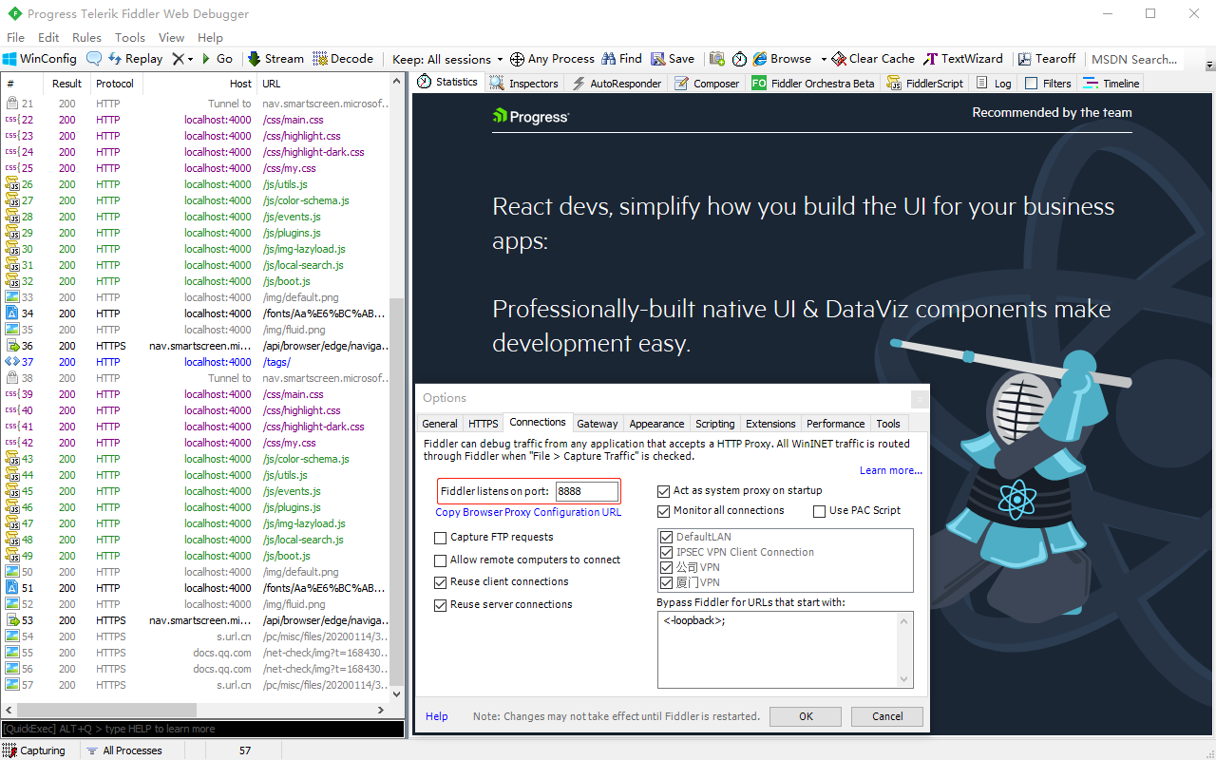Image resolution: width=1216 pixels, height=760 pixels.
Task: Click the timer stopwatch icon
Action: 739,59
